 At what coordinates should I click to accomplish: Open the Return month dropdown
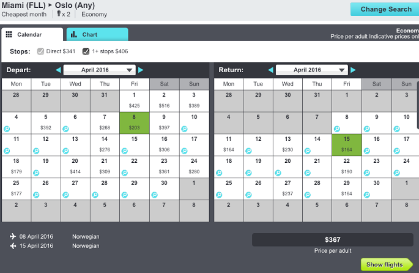pyautogui.click(x=311, y=70)
